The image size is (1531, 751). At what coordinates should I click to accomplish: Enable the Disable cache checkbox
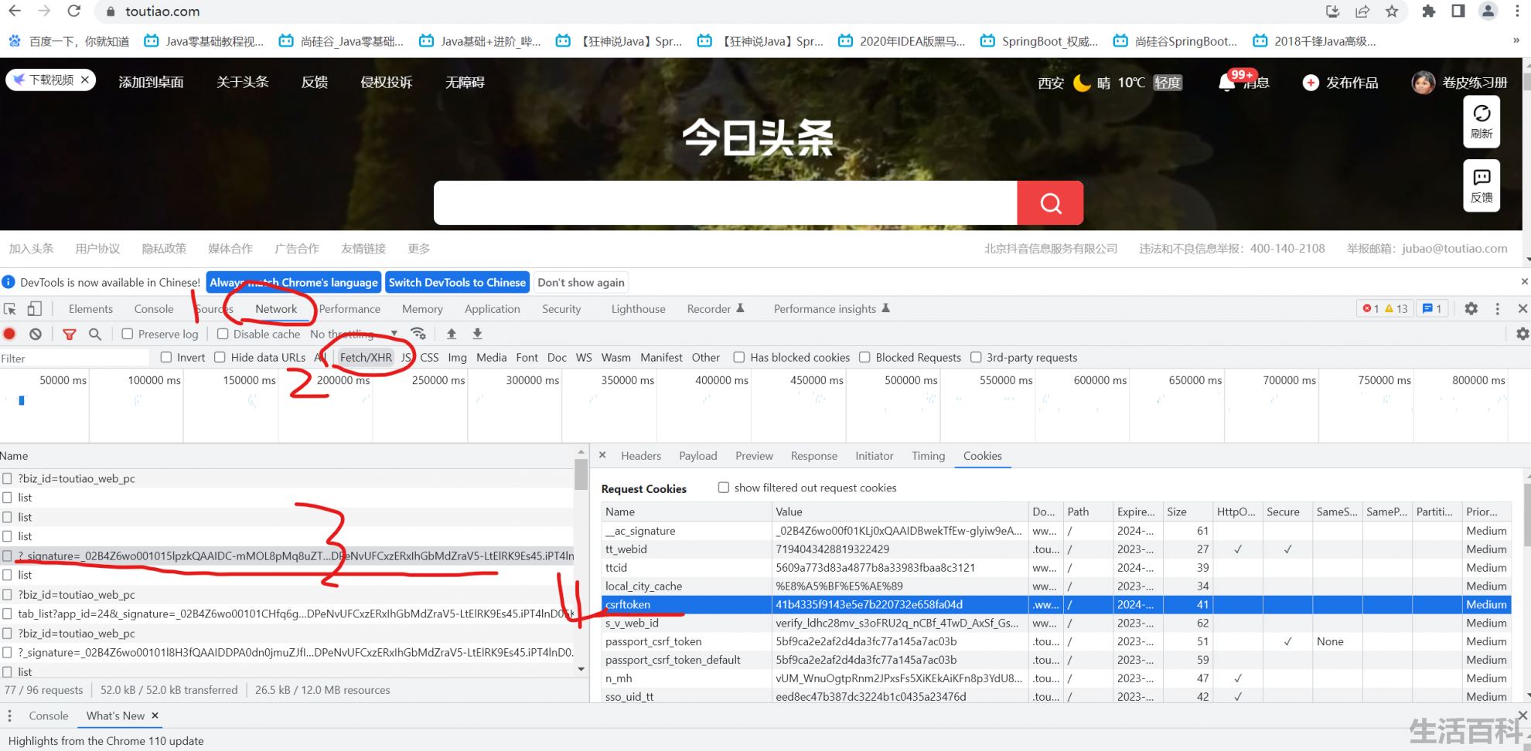(223, 334)
